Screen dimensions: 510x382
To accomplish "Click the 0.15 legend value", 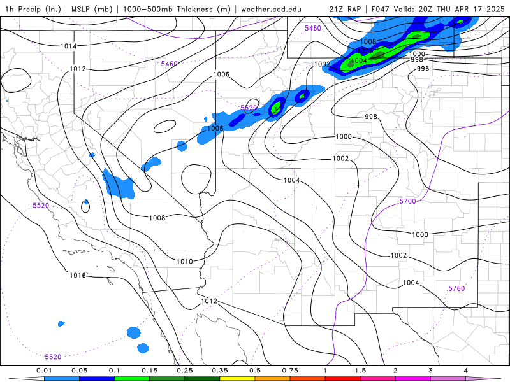I will (x=150, y=371).
